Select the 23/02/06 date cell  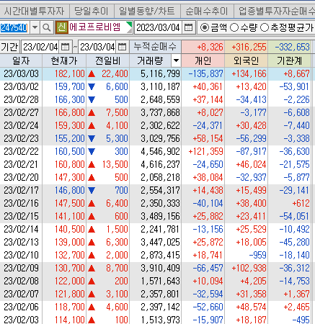pos(21,307)
